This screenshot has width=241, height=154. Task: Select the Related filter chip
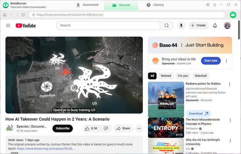(x=166, y=76)
